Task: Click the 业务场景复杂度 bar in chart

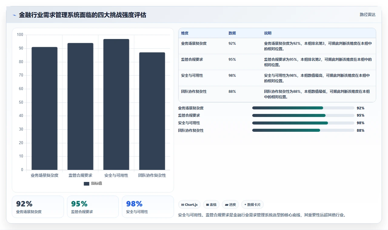Action: pyautogui.click(x=45, y=109)
